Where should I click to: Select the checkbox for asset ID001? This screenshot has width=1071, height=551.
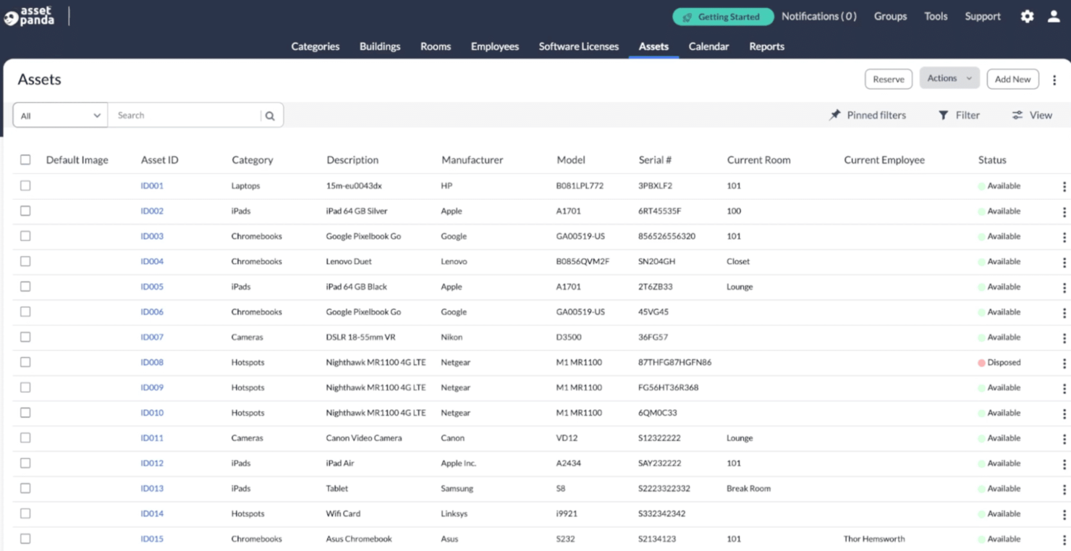coord(25,185)
